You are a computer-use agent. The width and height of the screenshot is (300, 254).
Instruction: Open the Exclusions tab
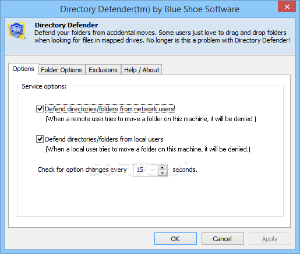point(103,70)
